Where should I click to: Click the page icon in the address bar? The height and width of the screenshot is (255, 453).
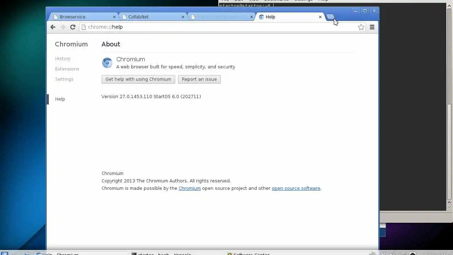(x=84, y=27)
